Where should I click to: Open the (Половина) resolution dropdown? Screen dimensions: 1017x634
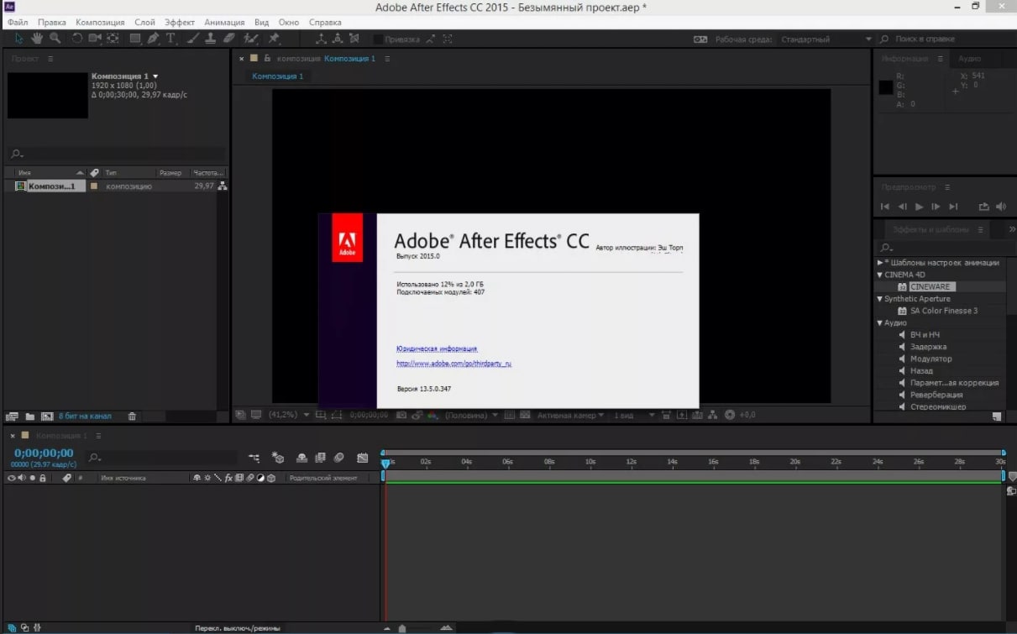tap(471, 415)
